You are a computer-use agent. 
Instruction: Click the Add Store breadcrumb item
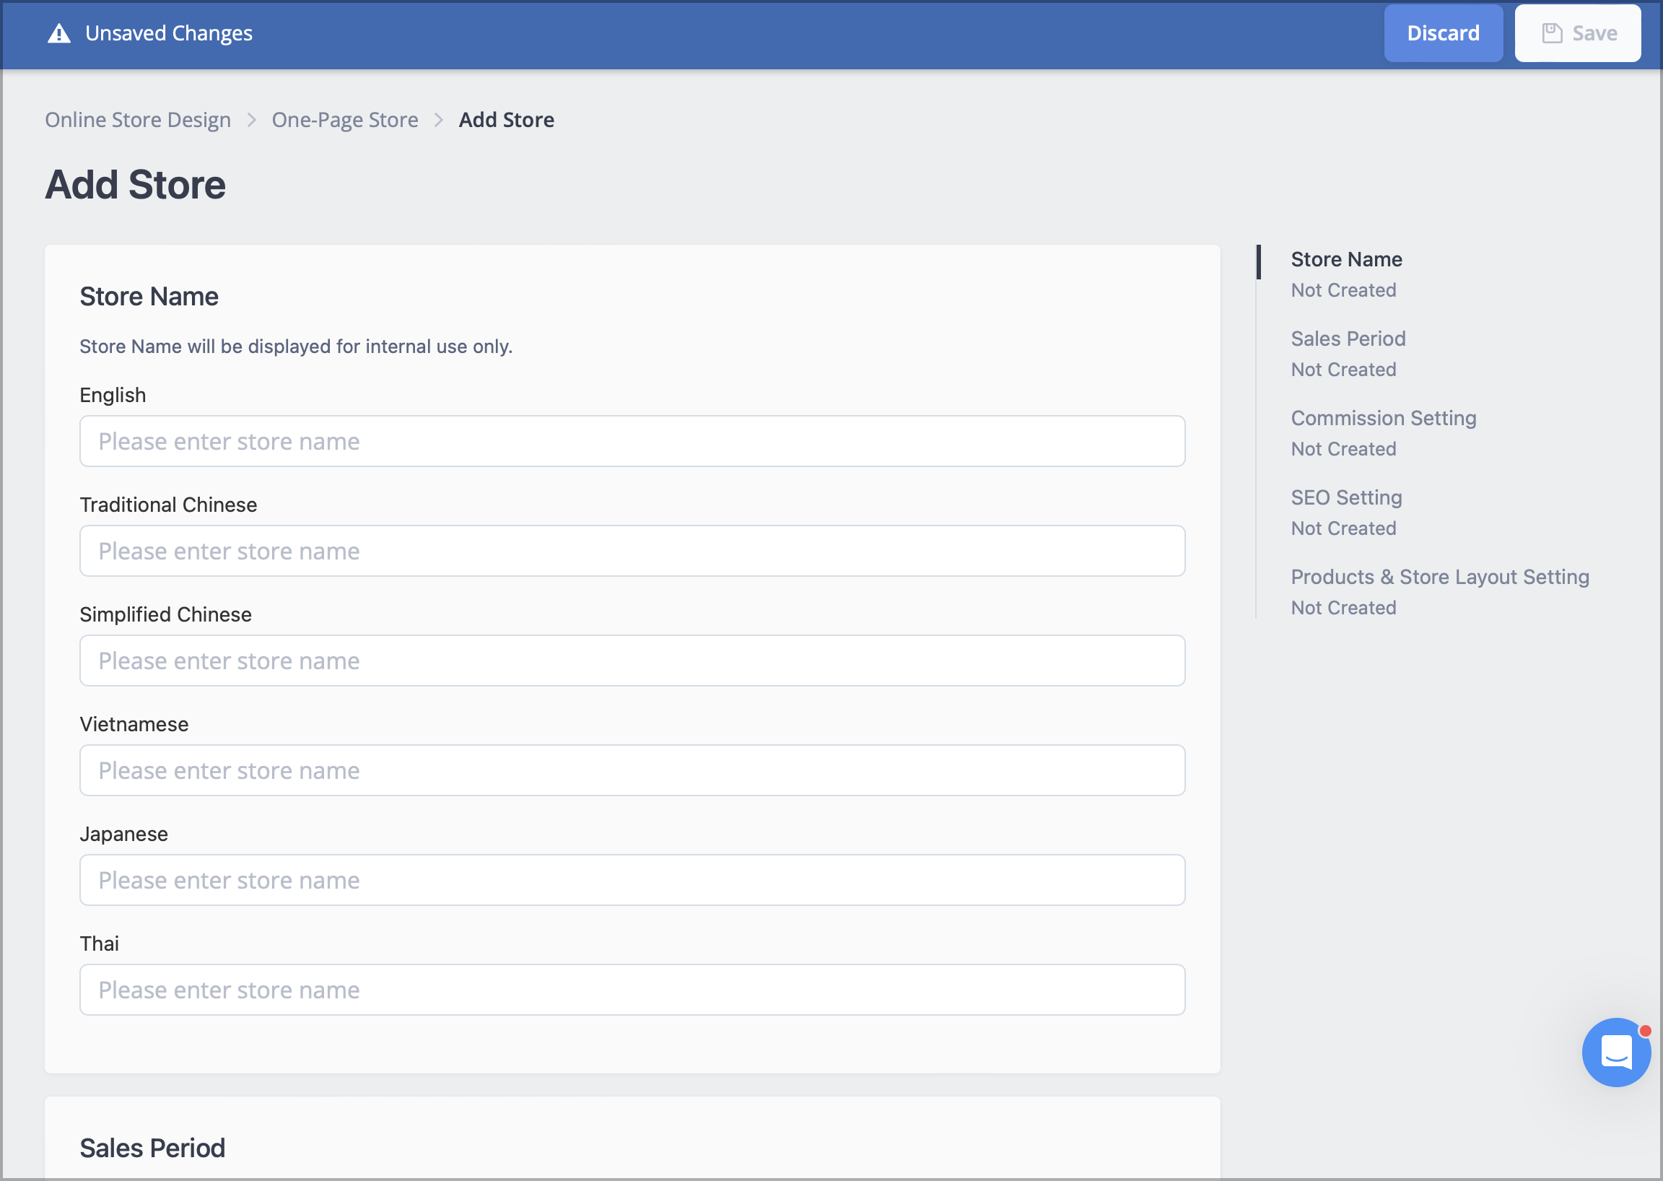[506, 119]
